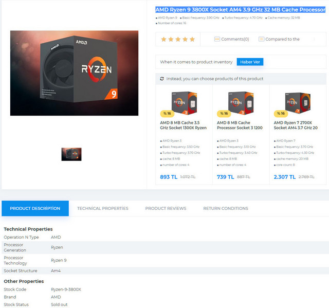Open the Product Description tab
The width and height of the screenshot is (329, 308).
pos(35,208)
